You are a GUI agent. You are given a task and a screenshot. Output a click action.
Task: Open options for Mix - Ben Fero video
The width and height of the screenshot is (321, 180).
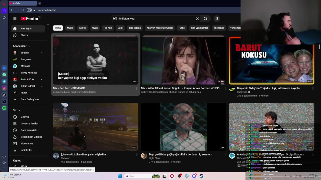click(x=137, y=88)
